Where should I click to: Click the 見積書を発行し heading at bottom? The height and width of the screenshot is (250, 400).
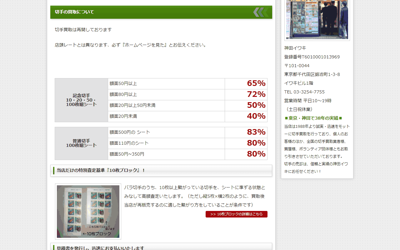click(161, 247)
